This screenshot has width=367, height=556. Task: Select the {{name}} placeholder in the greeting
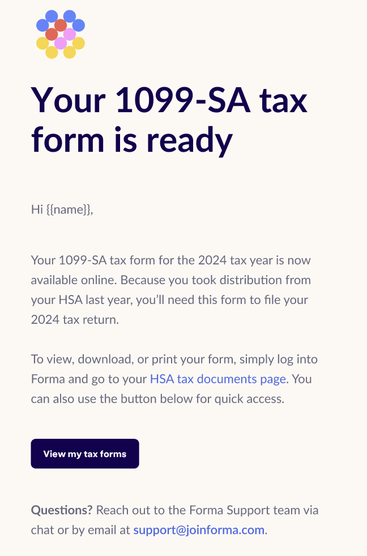tap(69, 209)
